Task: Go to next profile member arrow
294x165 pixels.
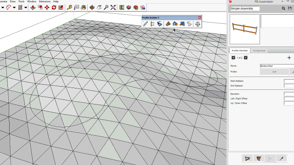Action: [x=246, y=58]
